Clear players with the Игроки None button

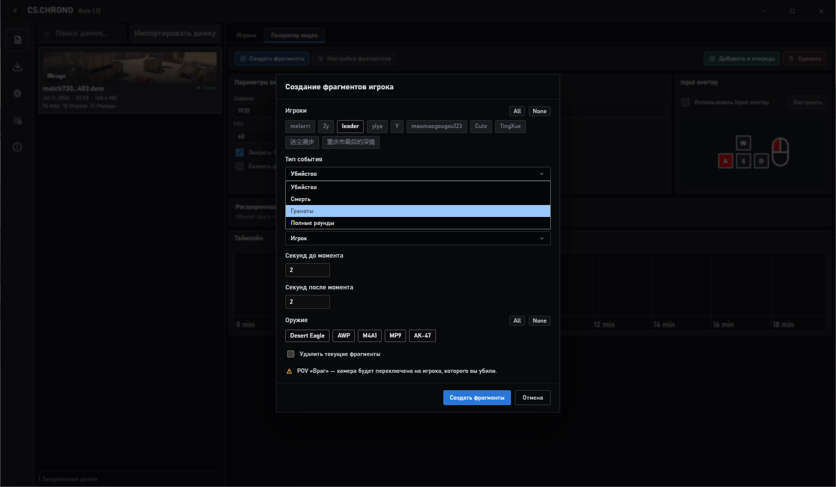[x=540, y=111]
